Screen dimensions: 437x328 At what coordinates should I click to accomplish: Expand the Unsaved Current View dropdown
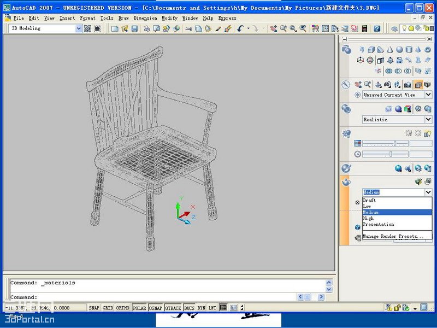pyautogui.click(x=428, y=95)
